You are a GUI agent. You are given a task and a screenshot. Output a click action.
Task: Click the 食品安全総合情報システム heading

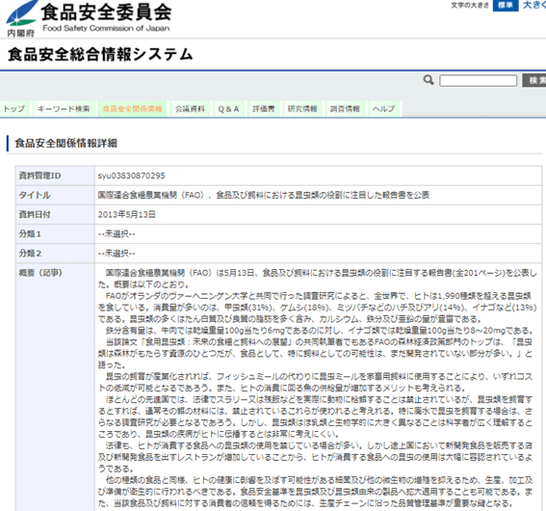(x=100, y=55)
